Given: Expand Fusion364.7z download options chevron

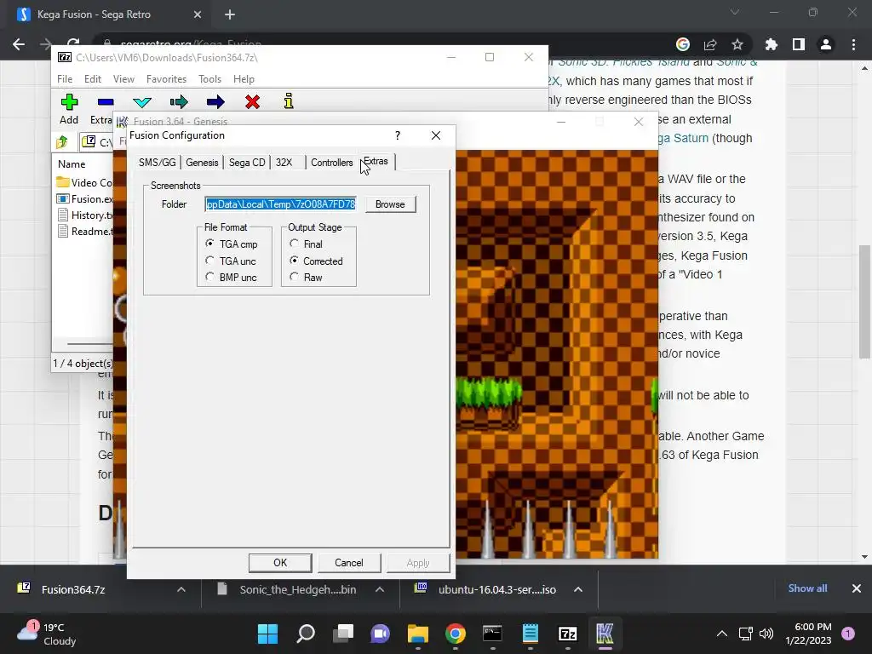Looking at the screenshot, I should (181, 589).
